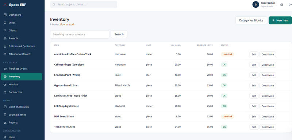Go to the Leads page

click(x=22, y=23)
